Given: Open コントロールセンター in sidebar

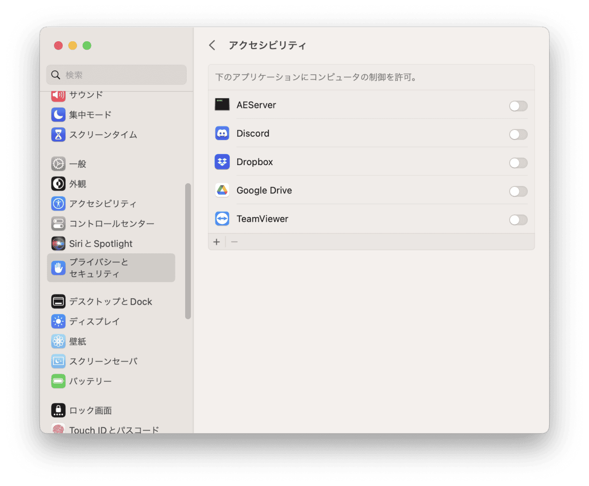Looking at the screenshot, I should click(x=111, y=224).
